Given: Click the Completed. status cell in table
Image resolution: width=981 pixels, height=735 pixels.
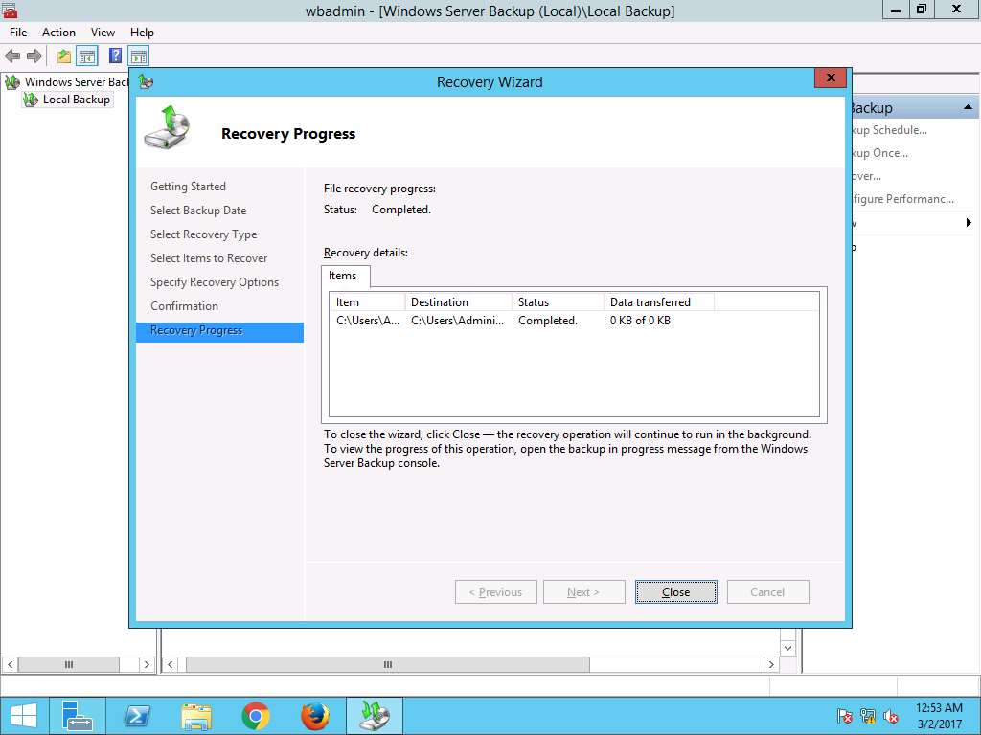Looking at the screenshot, I should tap(547, 321).
